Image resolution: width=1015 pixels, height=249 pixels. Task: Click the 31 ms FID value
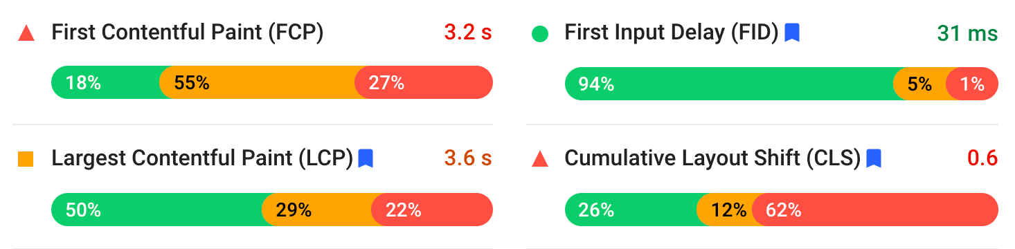967,33
